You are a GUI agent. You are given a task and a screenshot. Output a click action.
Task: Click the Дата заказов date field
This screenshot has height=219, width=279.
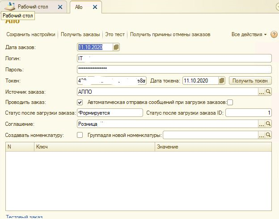[95, 47]
